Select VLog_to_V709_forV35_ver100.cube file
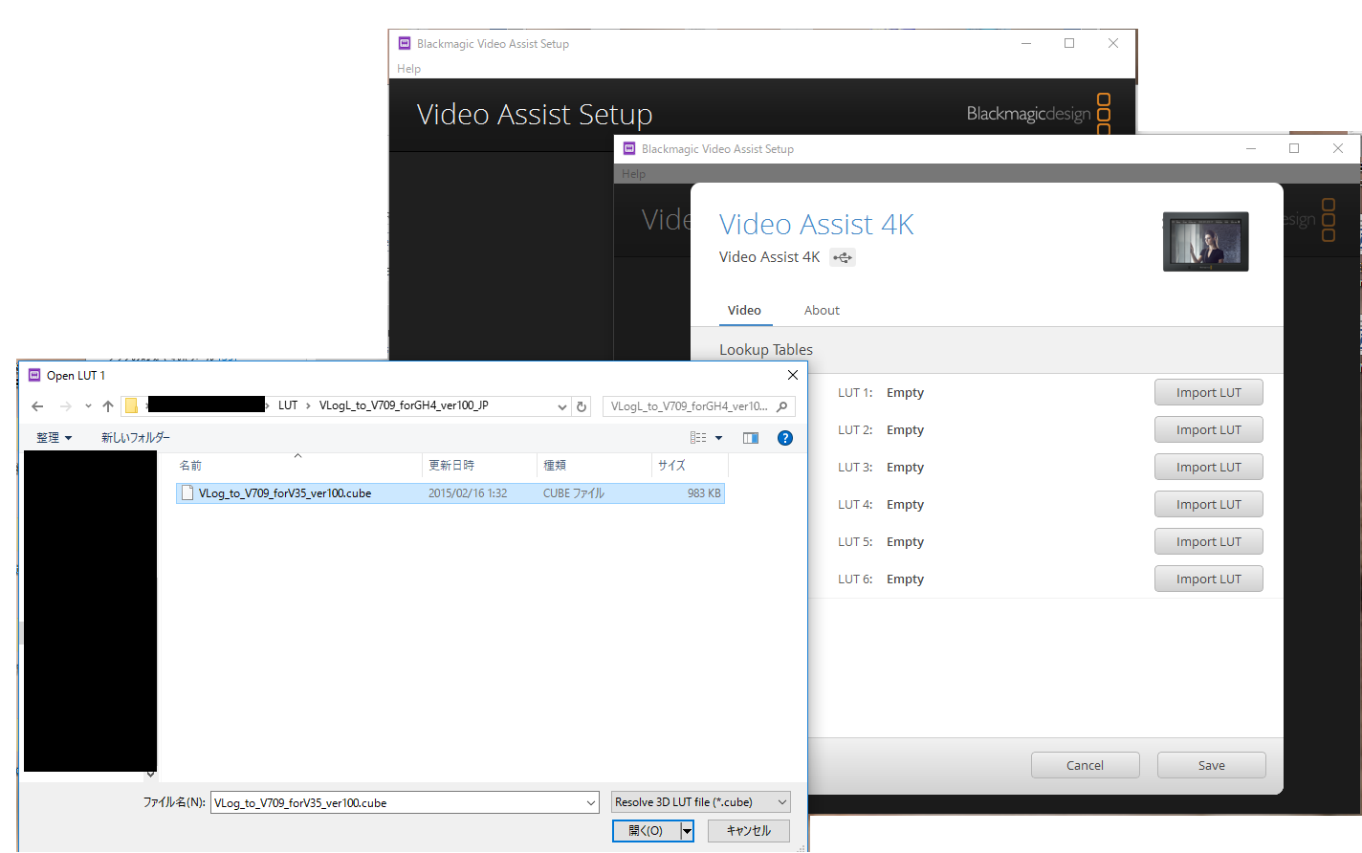 pos(285,493)
